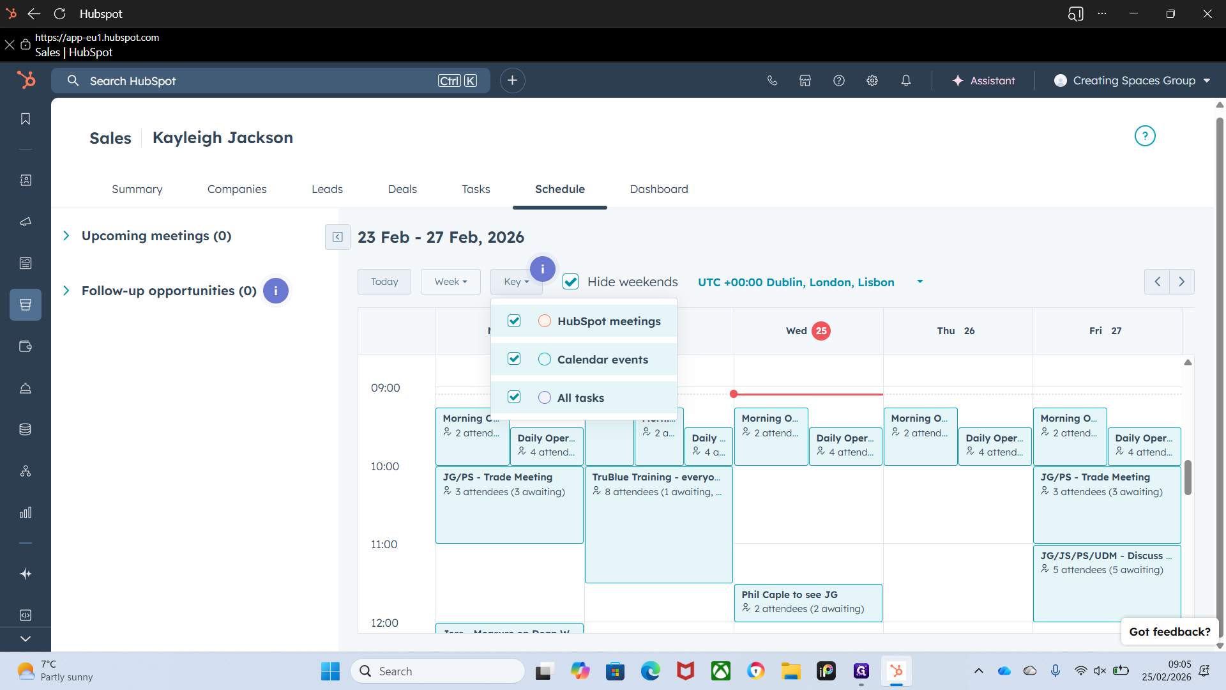Click the Wed 25 column header
Viewport: 1226px width, 690px height.
tap(808, 331)
